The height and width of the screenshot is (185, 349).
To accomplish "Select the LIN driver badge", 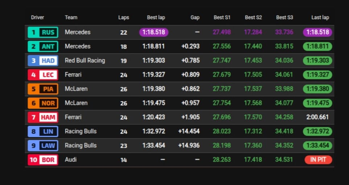I will click(43, 131).
